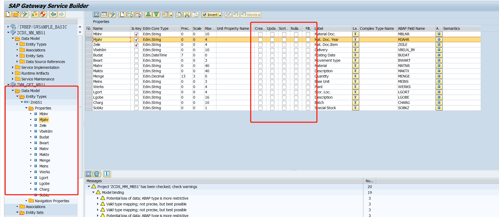The height and width of the screenshot is (217, 499).
Task: Click the tree scroll-up arrow
Action: [x=80, y=27]
